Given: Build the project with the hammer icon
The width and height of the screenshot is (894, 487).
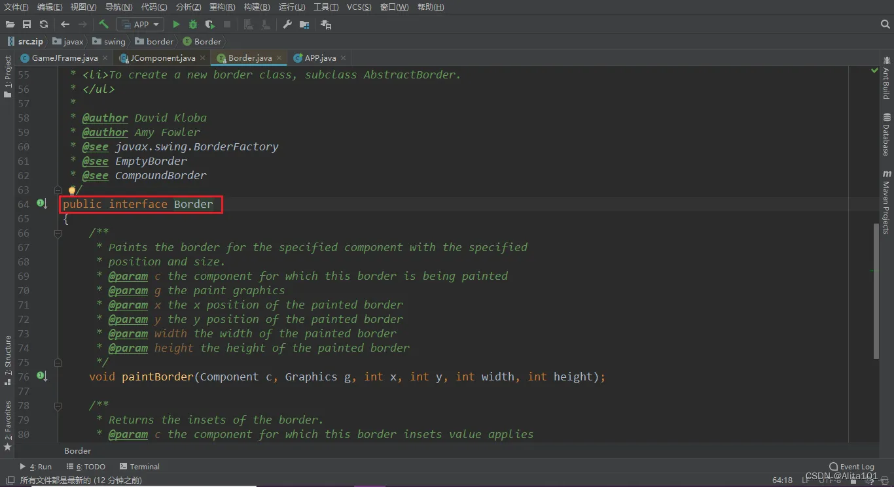Looking at the screenshot, I should pyautogui.click(x=103, y=24).
